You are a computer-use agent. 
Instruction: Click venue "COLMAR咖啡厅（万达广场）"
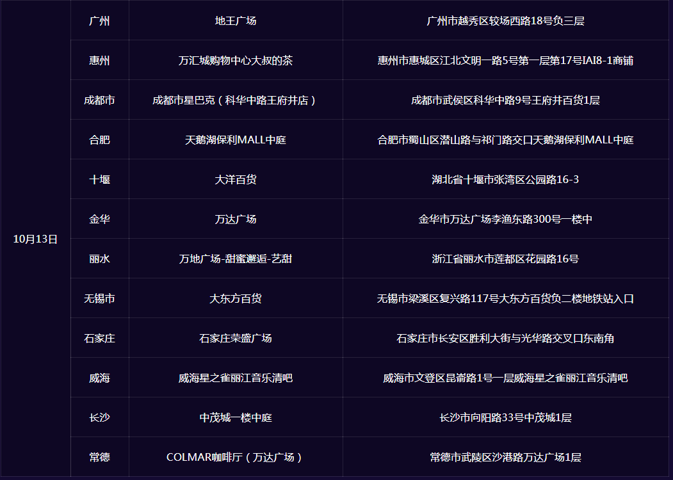[236, 457]
